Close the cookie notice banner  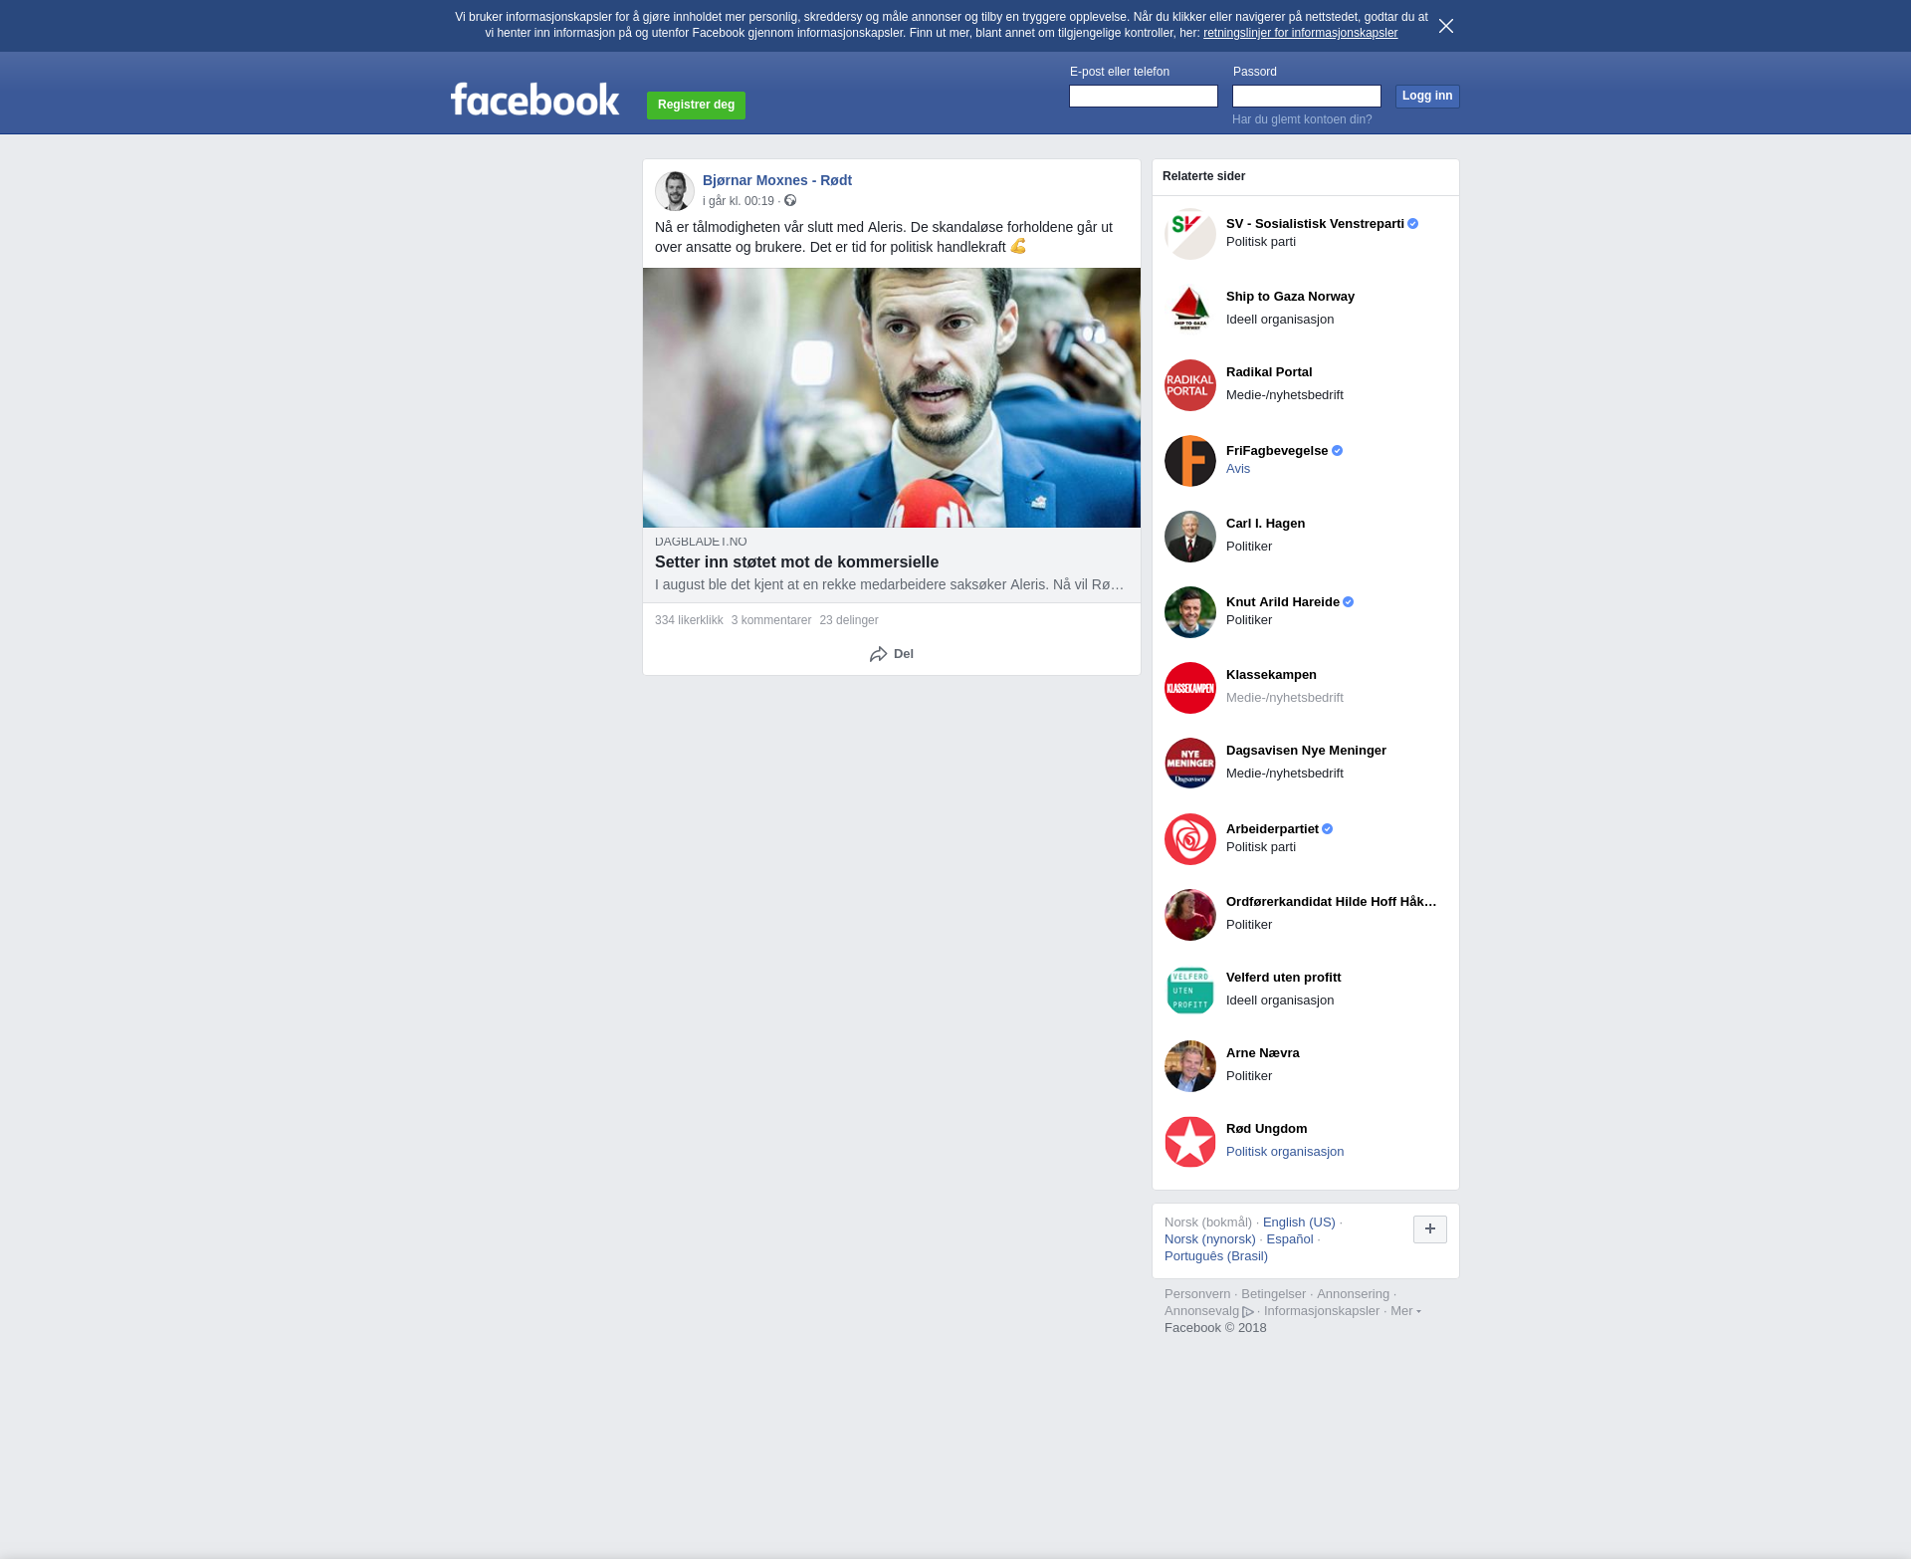point(1446,26)
